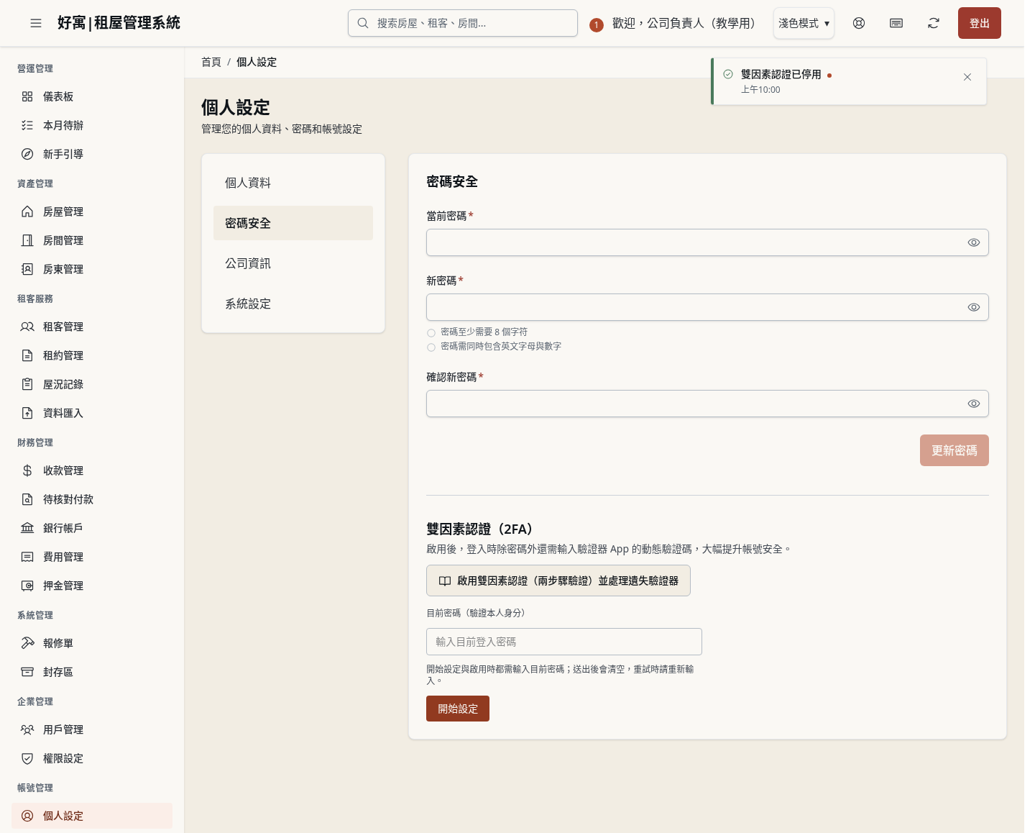The height and width of the screenshot is (833, 1035).
Task: Show the 當前密碼 password with eye icon
Action: (x=974, y=242)
